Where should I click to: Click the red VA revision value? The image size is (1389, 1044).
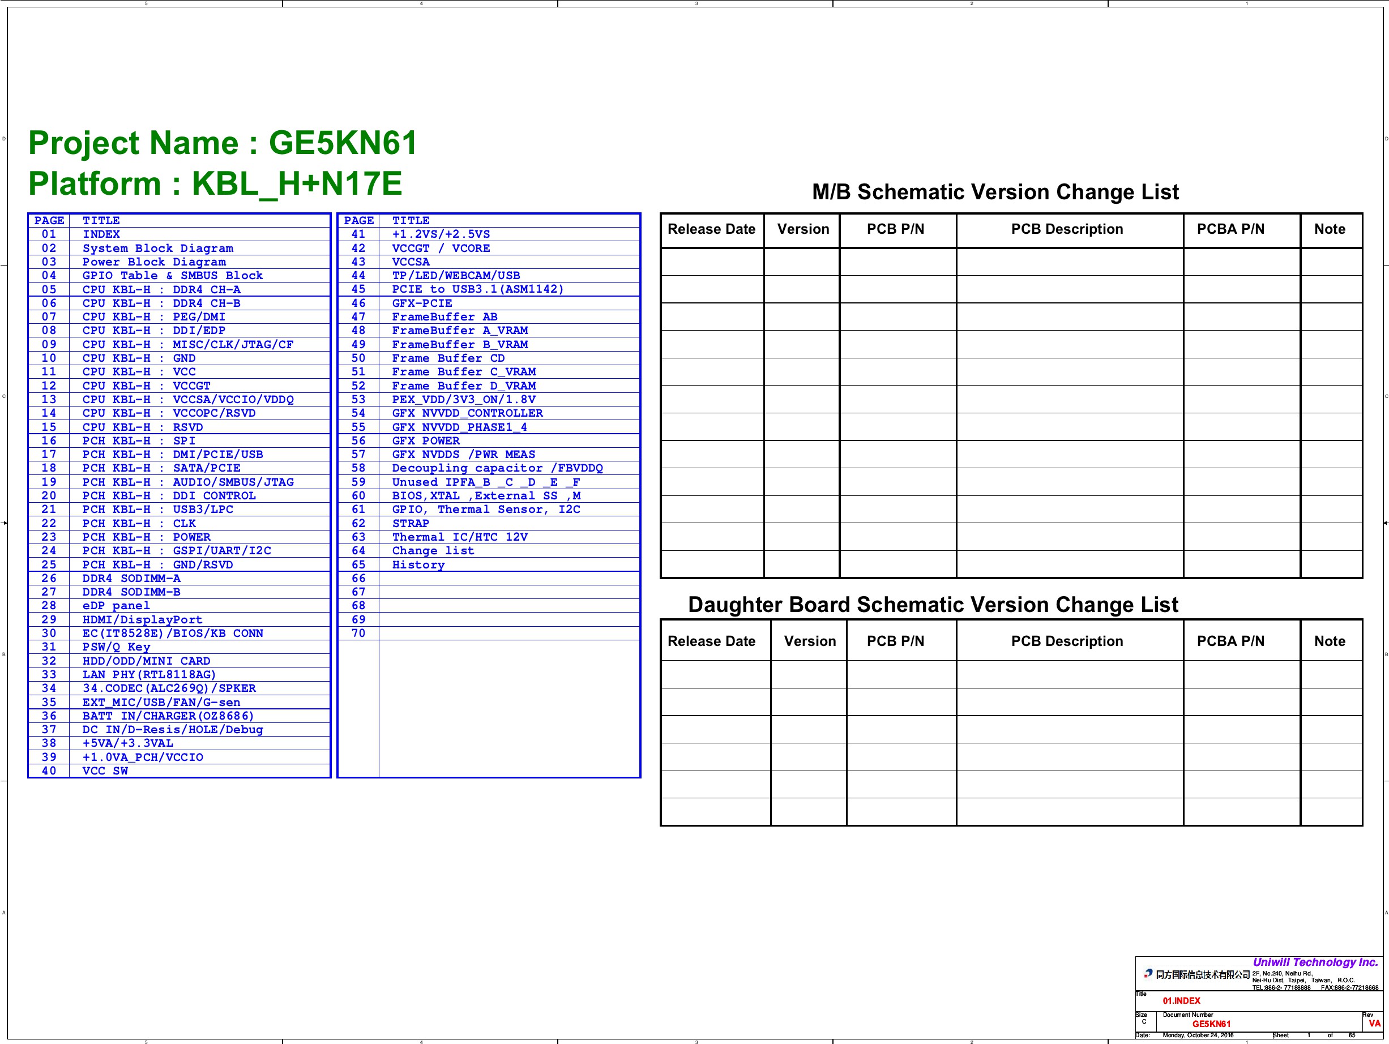[1374, 1023]
